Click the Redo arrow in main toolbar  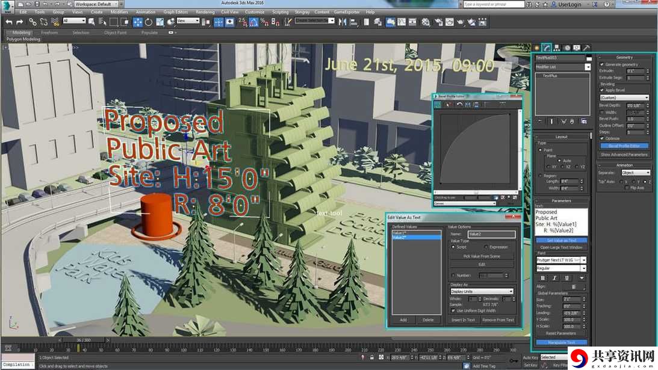tap(19, 22)
